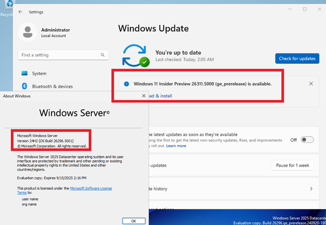
Task: Click the 'user name' licensee text
Action: 30,199
